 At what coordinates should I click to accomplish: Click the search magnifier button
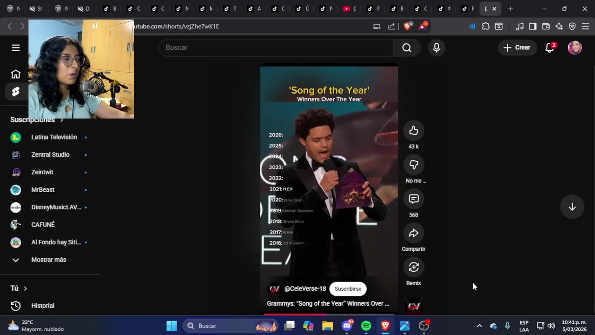pyautogui.click(x=407, y=47)
